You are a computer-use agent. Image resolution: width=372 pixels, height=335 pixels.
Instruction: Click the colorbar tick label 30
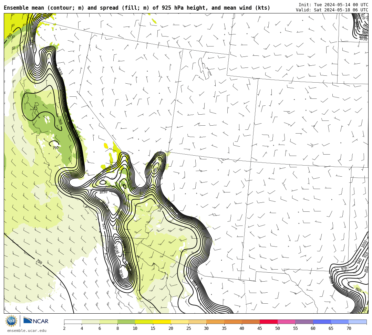pos(206,328)
